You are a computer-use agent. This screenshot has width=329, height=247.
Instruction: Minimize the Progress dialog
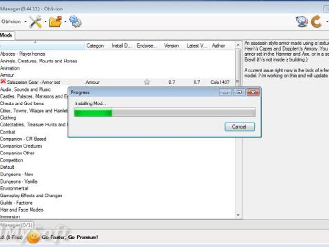(x=226, y=92)
